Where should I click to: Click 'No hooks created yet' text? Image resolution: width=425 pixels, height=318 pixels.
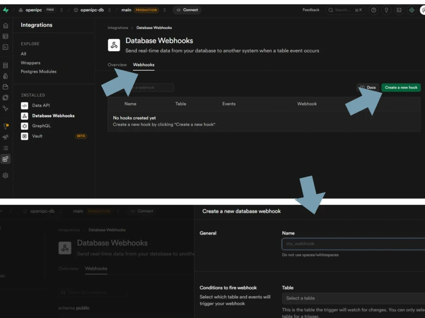coord(134,118)
